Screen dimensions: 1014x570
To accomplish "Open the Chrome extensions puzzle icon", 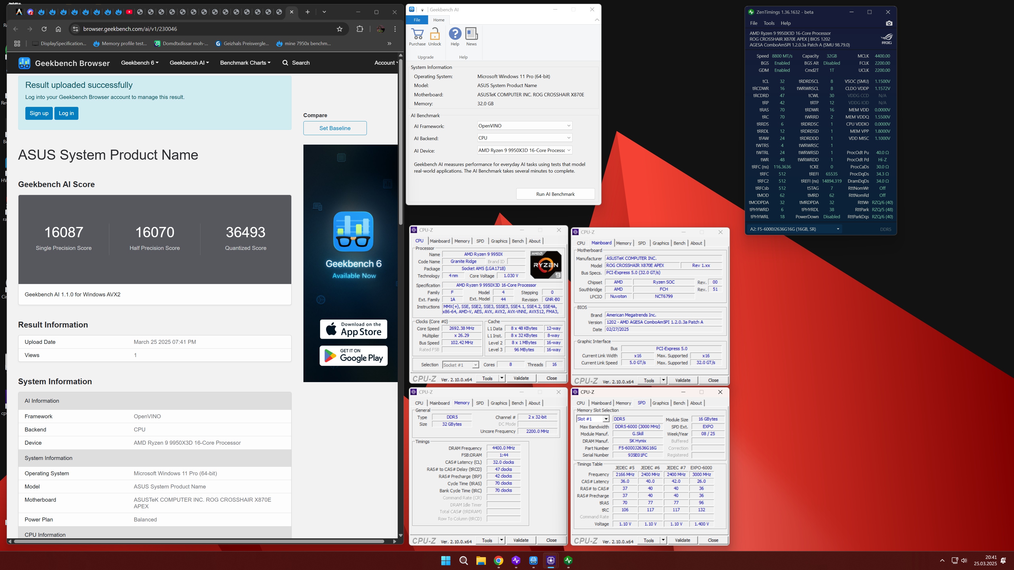I will [359, 29].
